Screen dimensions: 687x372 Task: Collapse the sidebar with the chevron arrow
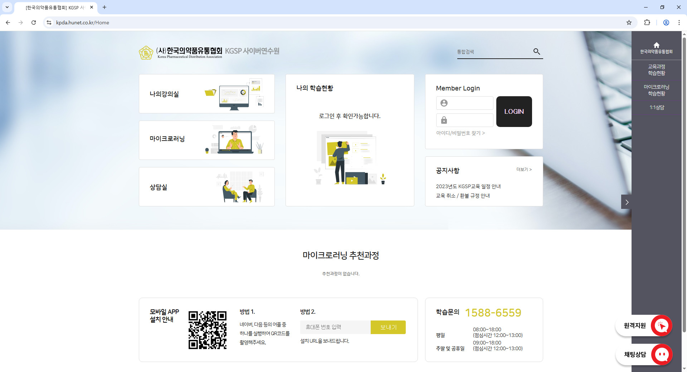point(627,202)
